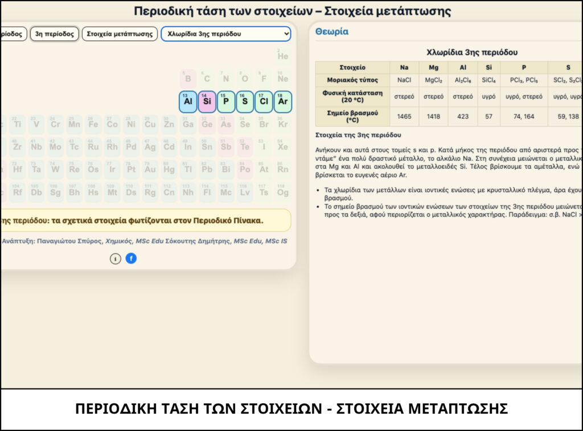Image resolution: width=583 pixels, height=431 pixels.
Task: Open the Χλωρίδια 3ης περιόδου dropdown
Action: (226, 34)
